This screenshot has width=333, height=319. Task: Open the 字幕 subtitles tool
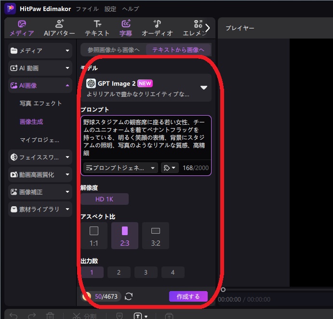pyautogui.click(x=126, y=28)
